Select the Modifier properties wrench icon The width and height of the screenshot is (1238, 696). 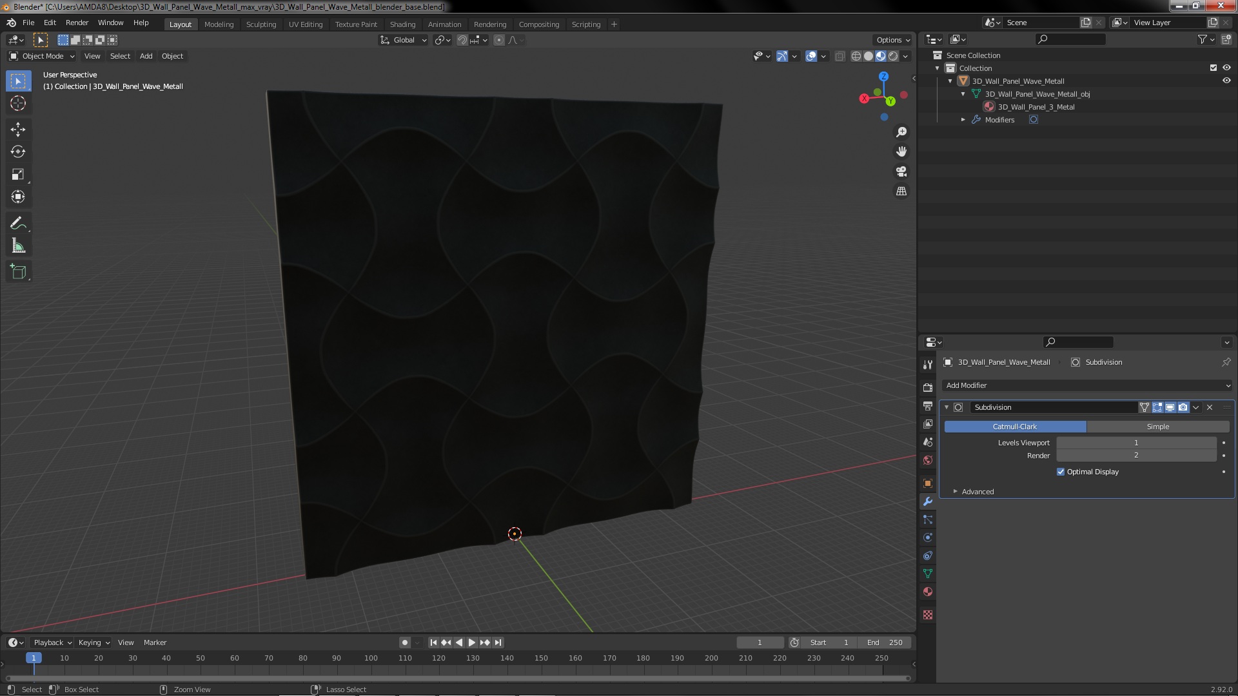point(928,501)
